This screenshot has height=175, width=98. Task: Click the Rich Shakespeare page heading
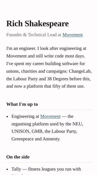pyautogui.click(x=37, y=24)
